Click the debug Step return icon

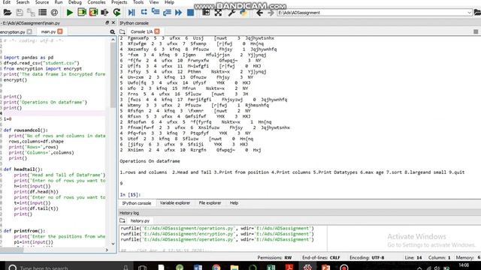(x=167, y=13)
